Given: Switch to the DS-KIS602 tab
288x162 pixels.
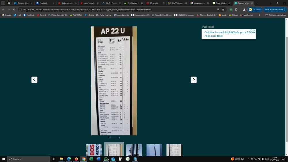Looking at the screenshot, I should [155, 3].
